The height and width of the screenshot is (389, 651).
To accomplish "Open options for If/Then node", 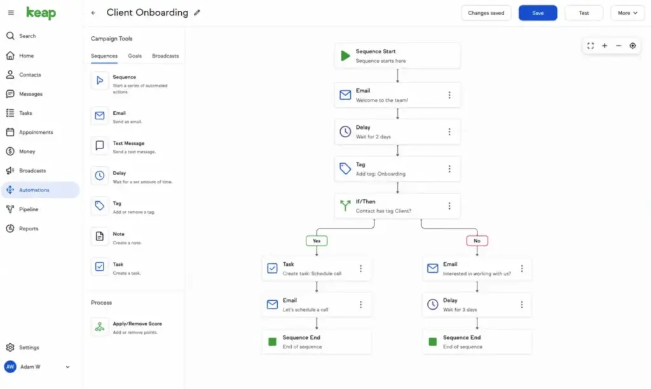I will [x=449, y=206].
